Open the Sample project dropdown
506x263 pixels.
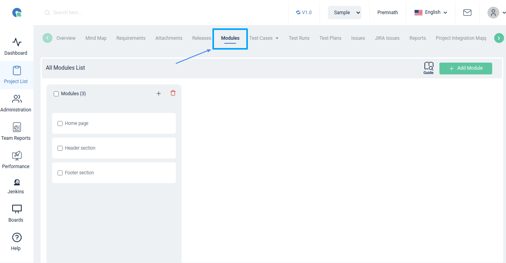[x=344, y=13]
